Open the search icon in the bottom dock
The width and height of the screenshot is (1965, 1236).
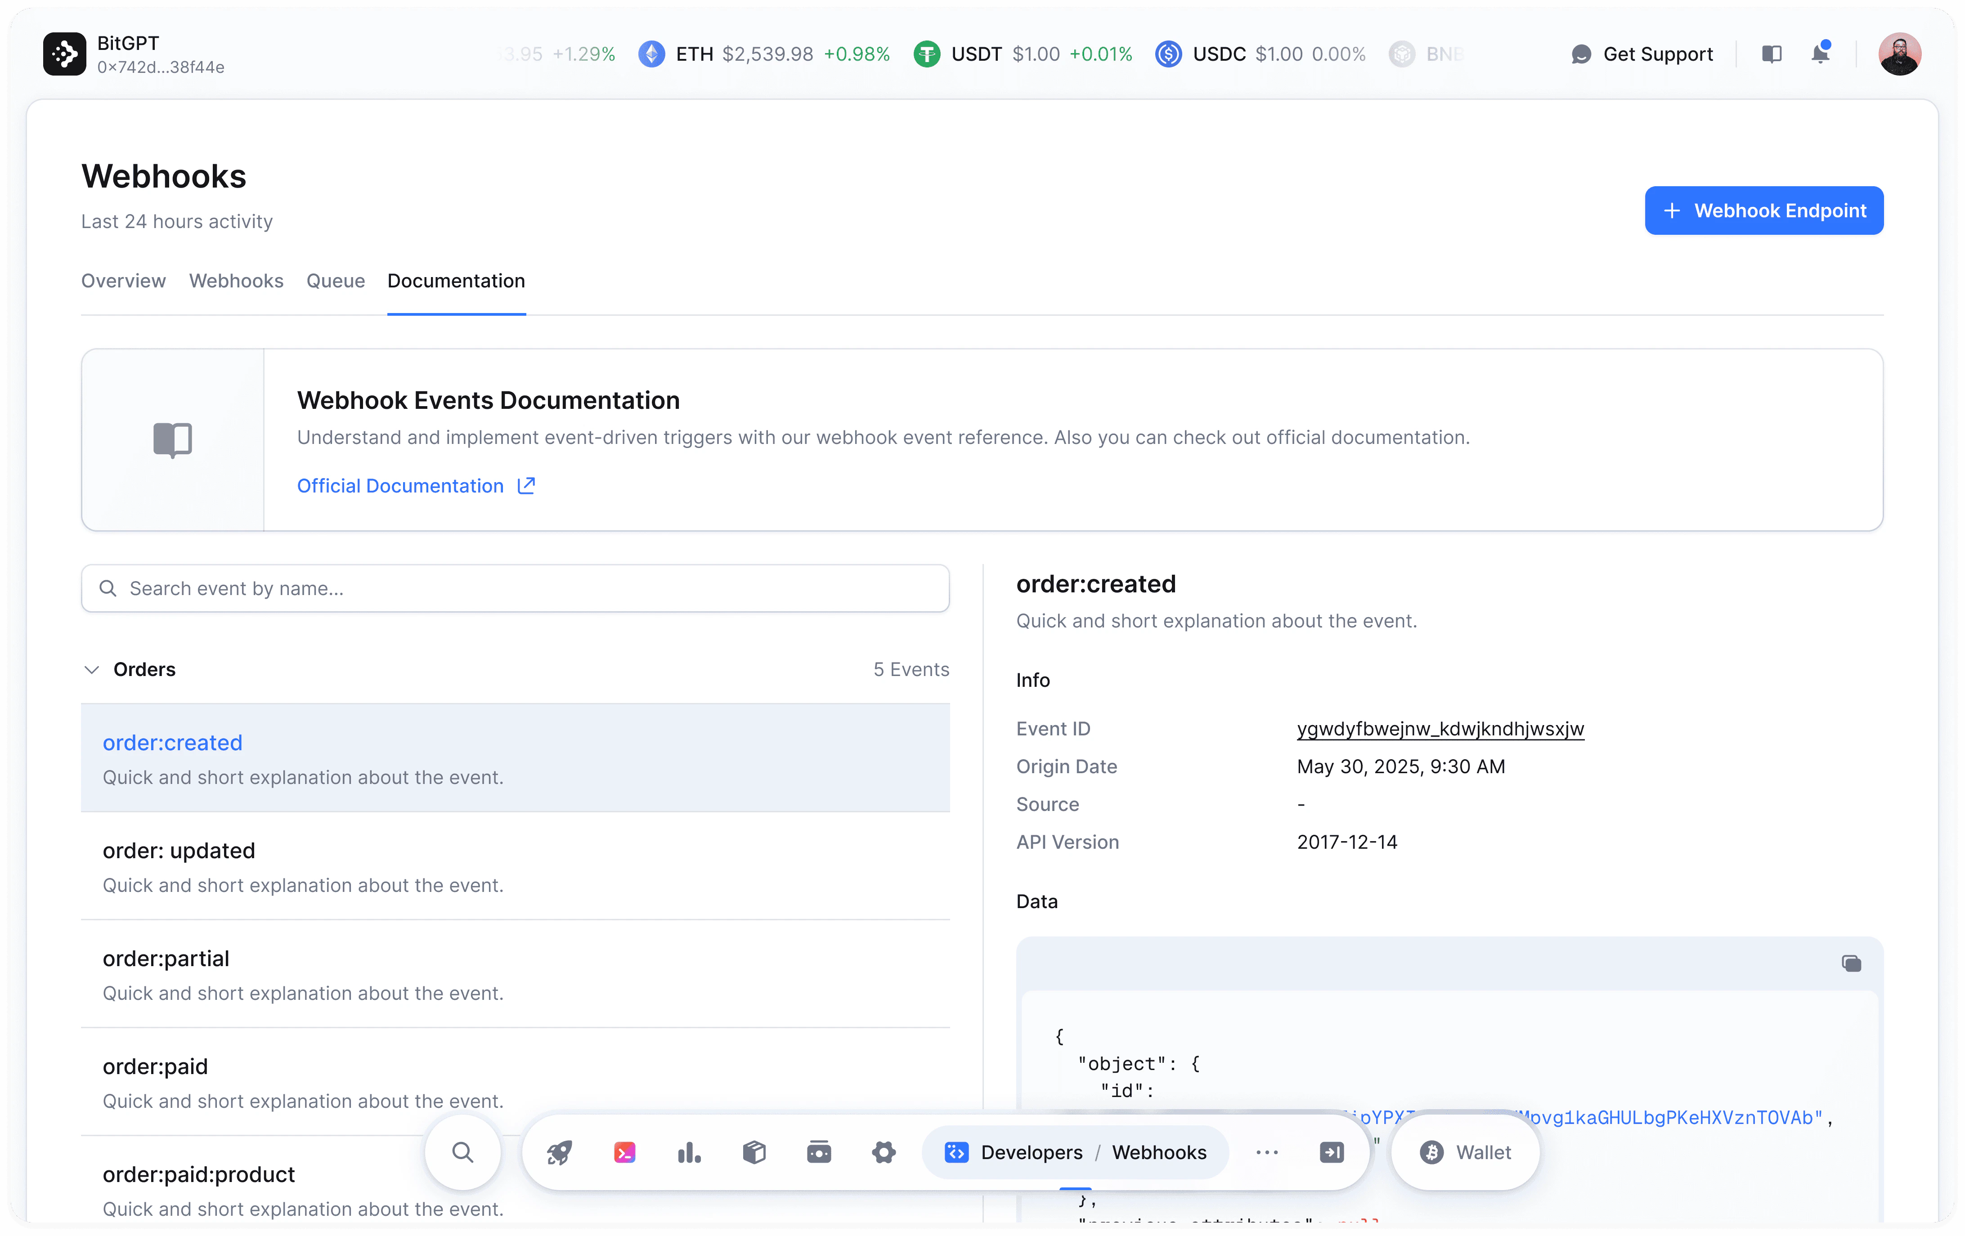coord(462,1152)
